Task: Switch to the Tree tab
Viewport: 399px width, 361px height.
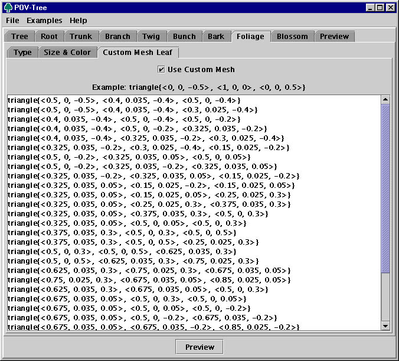Action: 19,37
